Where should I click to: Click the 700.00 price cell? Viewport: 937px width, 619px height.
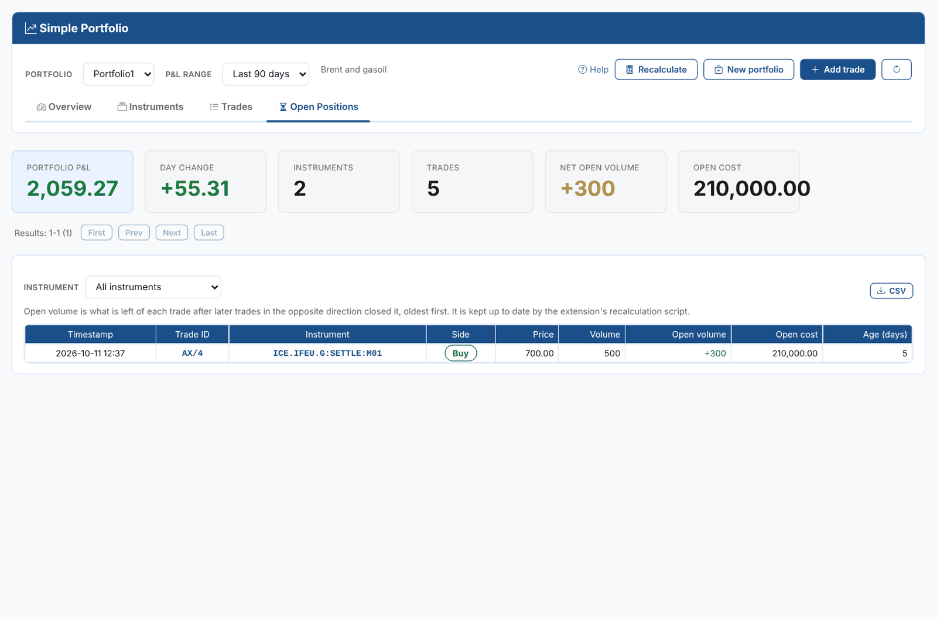click(x=527, y=353)
